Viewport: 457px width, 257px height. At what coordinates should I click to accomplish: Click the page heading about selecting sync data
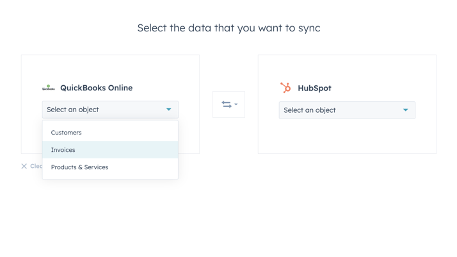pos(228,28)
